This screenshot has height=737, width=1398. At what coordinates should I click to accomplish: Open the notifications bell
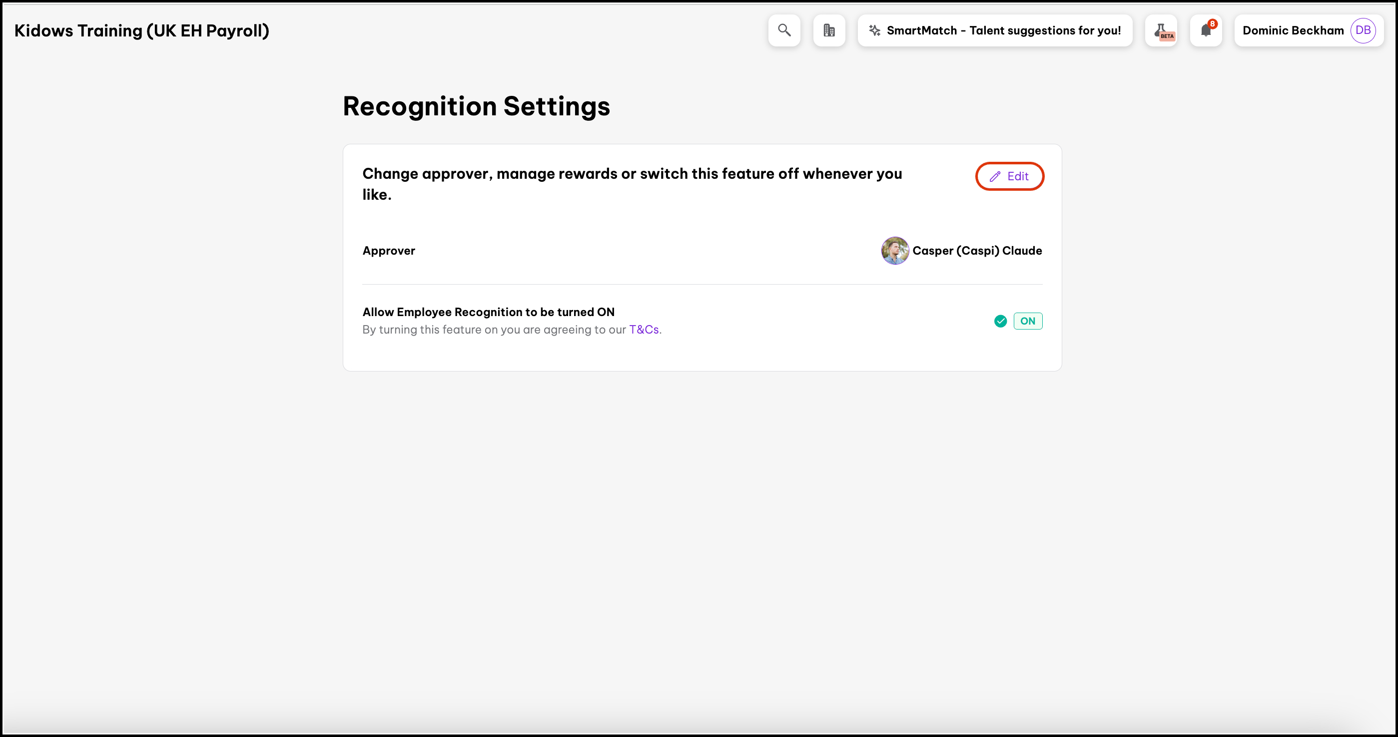point(1205,30)
